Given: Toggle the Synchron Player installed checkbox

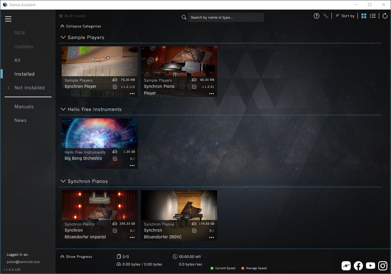Looking at the screenshot, I should tap(115, 87).
